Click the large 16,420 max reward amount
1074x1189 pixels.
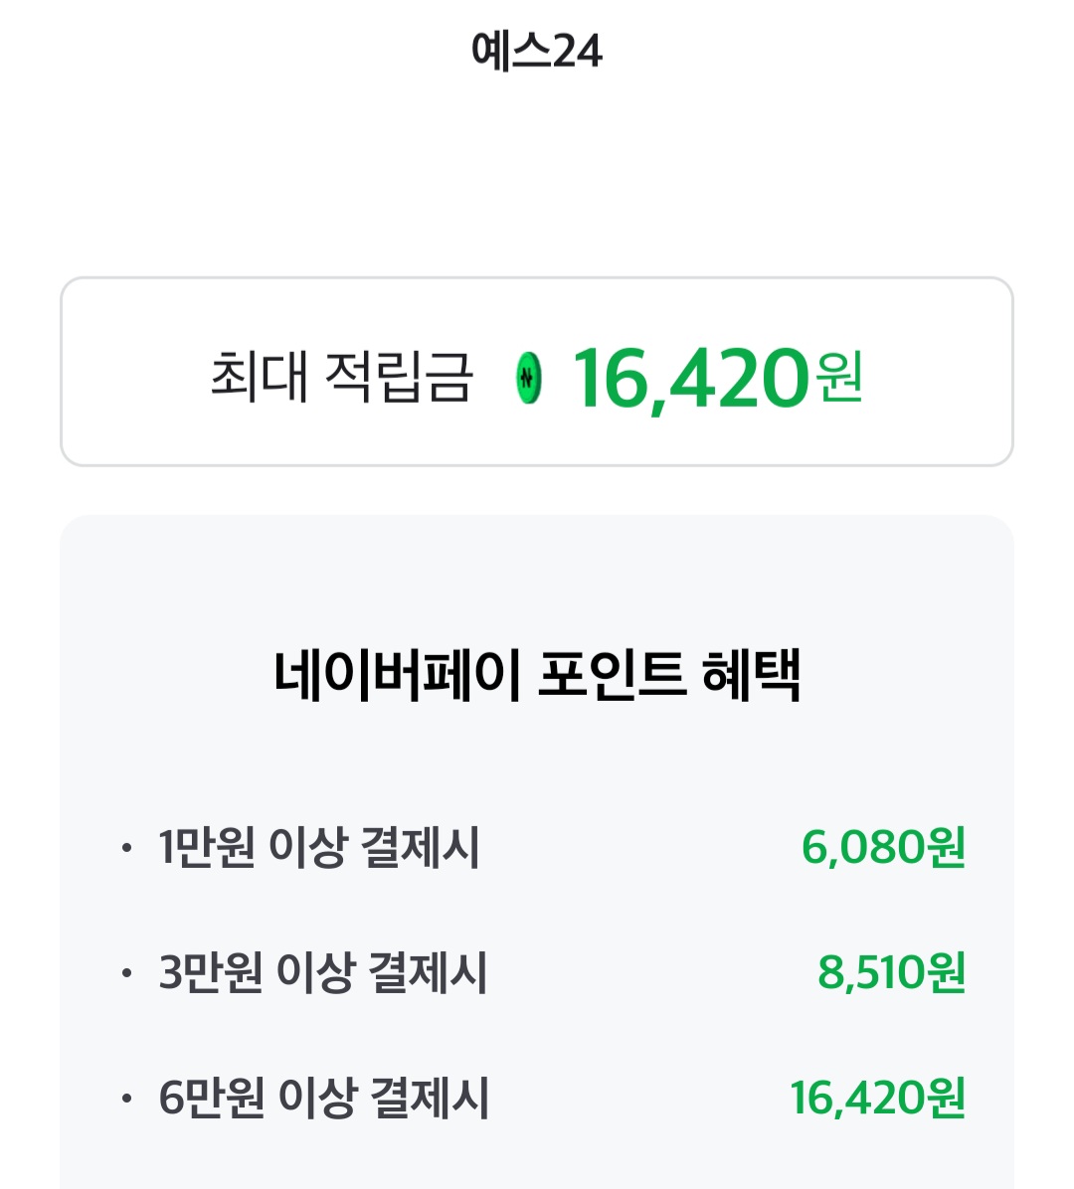tap(691, 379)
